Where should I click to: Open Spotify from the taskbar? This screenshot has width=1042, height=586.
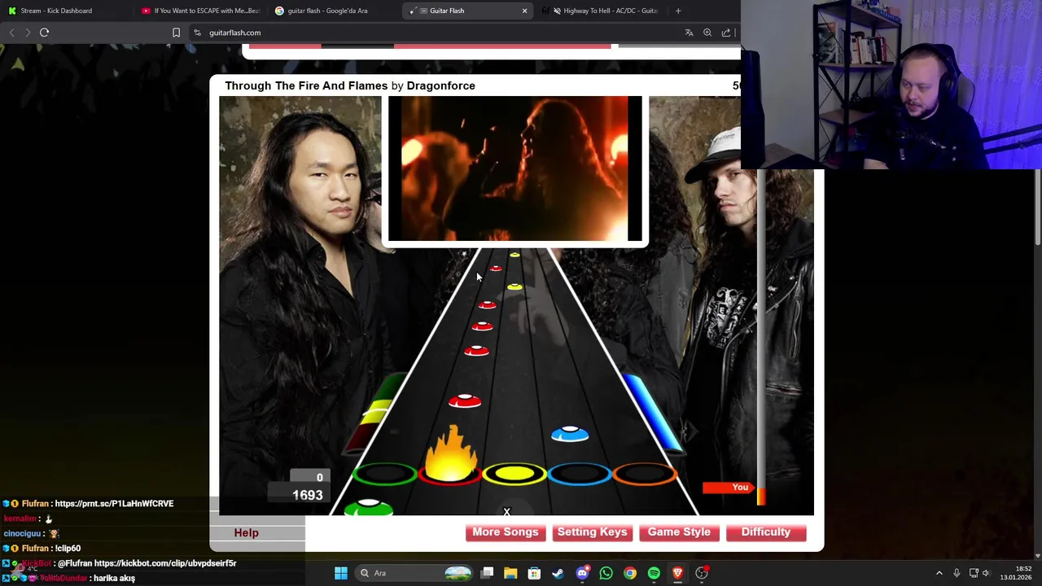click(x=654, y=573)
